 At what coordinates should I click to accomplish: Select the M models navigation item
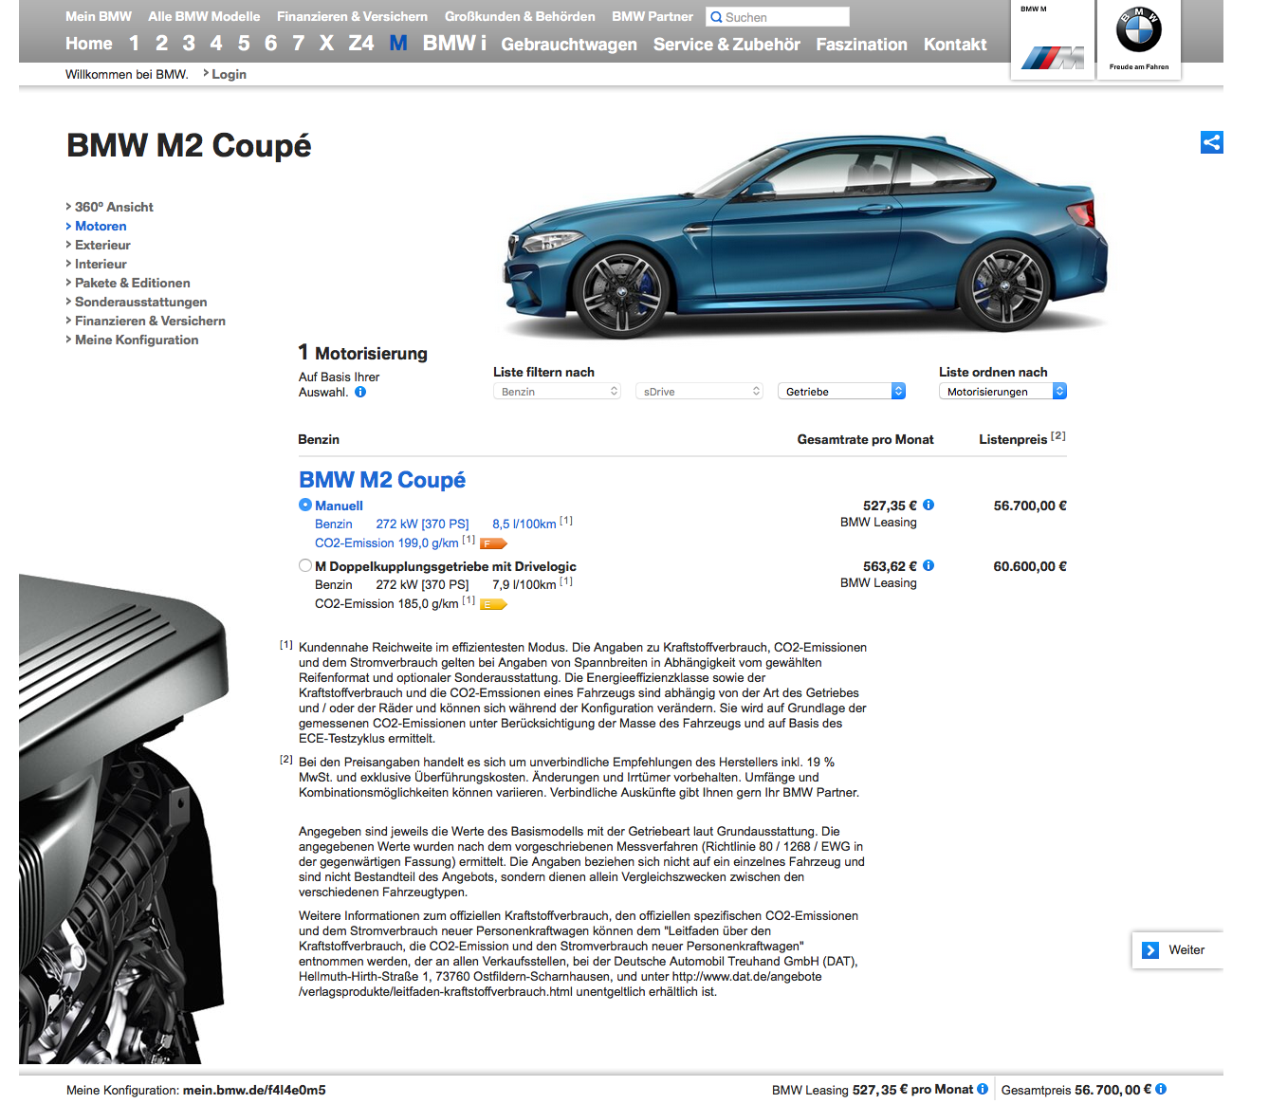[398, 44]
